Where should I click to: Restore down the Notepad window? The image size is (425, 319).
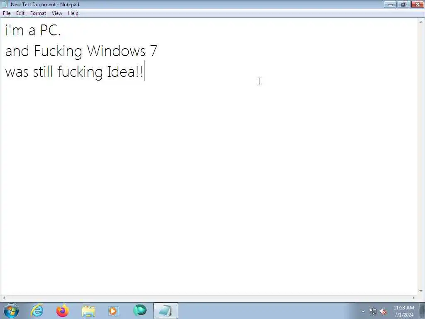click(404, 4)
